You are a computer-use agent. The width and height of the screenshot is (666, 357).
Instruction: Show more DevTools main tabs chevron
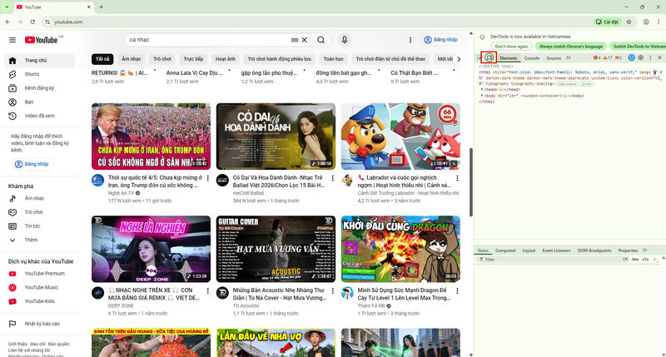pyautogui.click(x=569, y=57)
